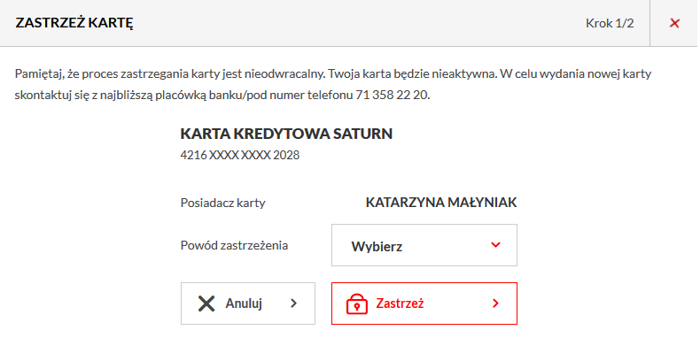
Task: Click the red dropdown chevron arrow
Action: point(495,245)
